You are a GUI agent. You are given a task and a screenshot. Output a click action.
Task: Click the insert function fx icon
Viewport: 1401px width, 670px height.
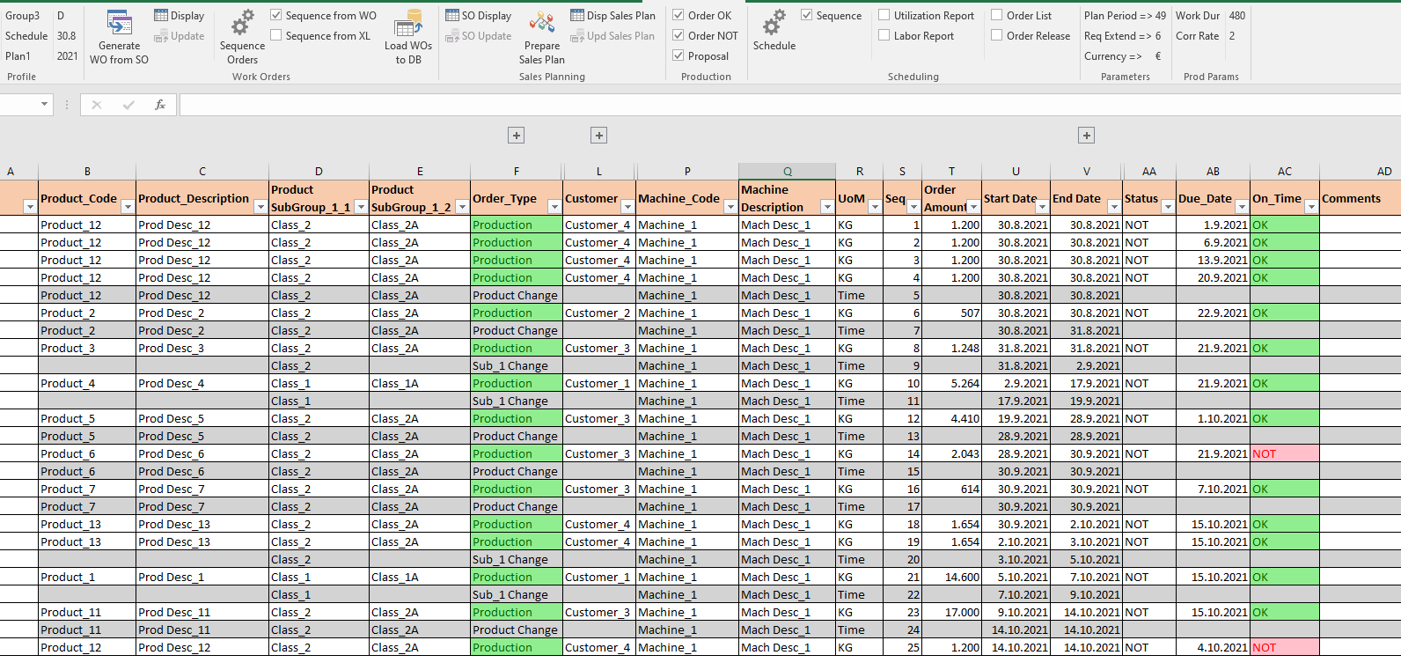(160, 105)
